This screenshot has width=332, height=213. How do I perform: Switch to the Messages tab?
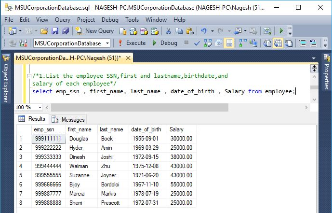(x=68, y=120)
